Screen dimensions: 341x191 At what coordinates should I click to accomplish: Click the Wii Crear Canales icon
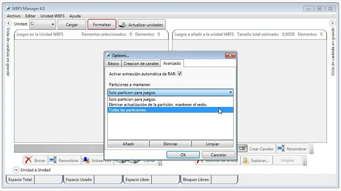tap(243, 148)
